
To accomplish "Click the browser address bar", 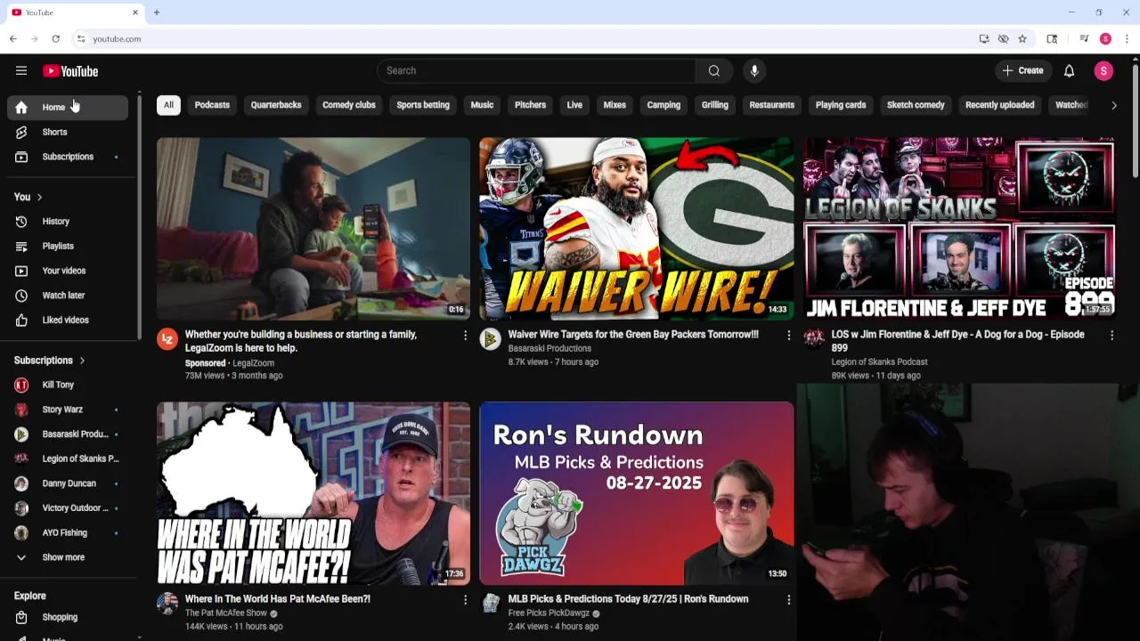I will (525, 39).
